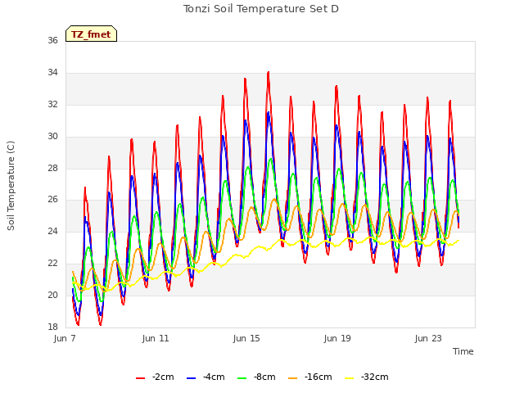This screenshot has width=524, height=393.
Task: Click the -2cm red legend swatch
Action: [x=140, y=378]
